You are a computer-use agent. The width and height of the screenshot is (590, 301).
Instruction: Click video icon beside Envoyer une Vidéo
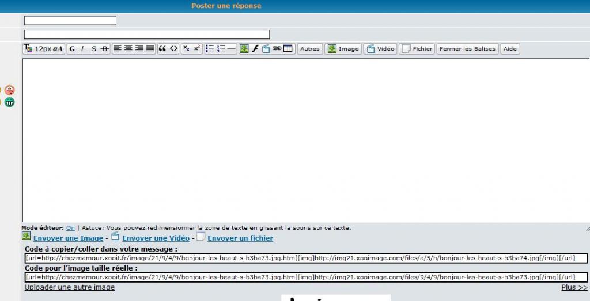click(115, 236)
